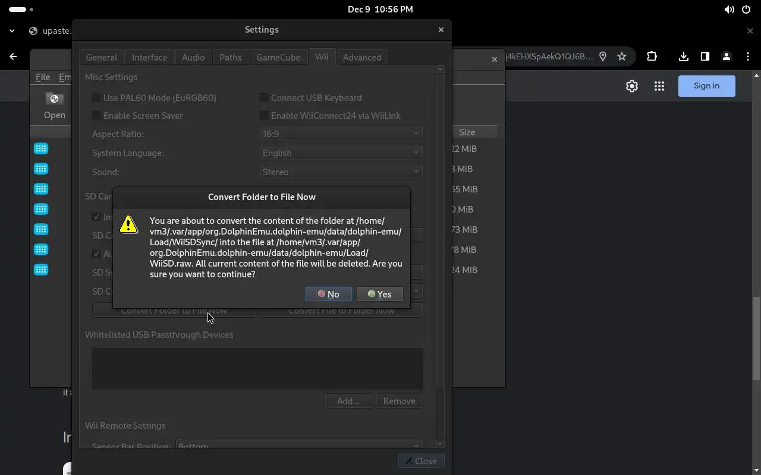Select the Audio tab
761x475 pixels.
point(193,57)
